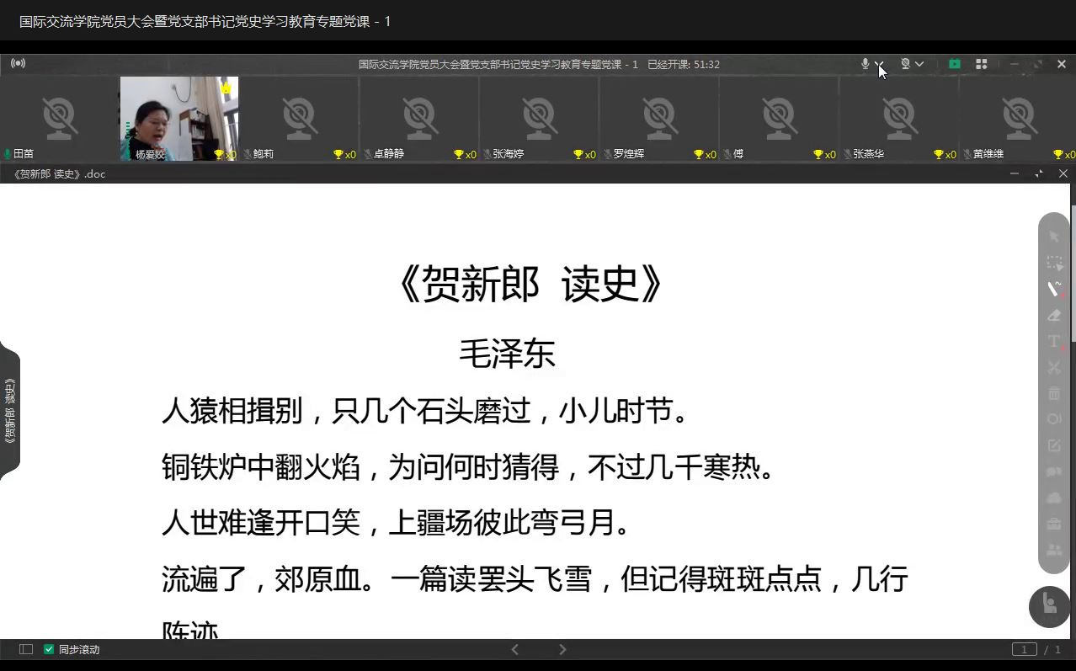Choose the text tool in the side toolbar
The width and height of the screenshot is (1076, 671).
(1054, 341)
